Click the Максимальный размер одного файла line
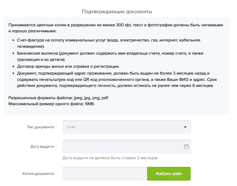Viewport: 237px width, 186px height. tap(52, 104)
